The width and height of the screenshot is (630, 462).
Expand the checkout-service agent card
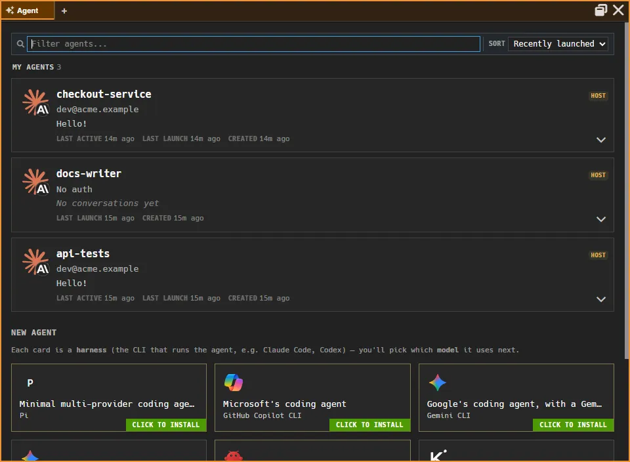(600, 140)
